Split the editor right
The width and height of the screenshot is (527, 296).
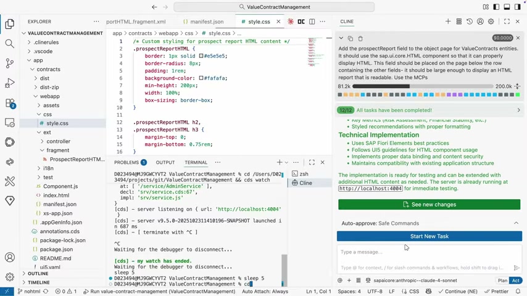click(x=312, y=22)
